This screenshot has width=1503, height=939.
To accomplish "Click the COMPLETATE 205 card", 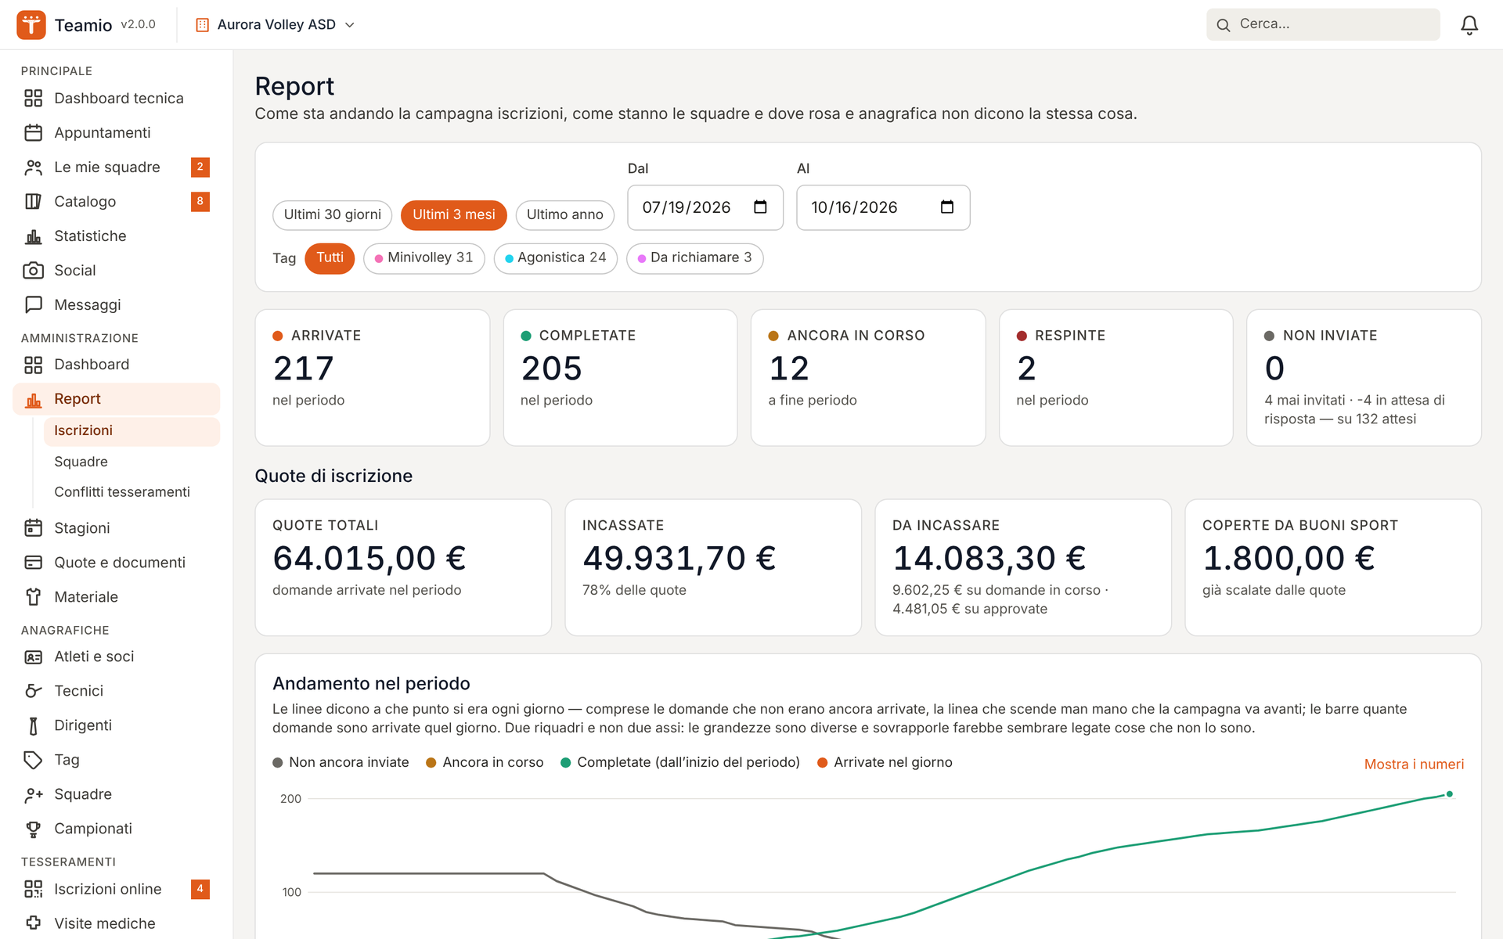I will (x=620, y=378).
